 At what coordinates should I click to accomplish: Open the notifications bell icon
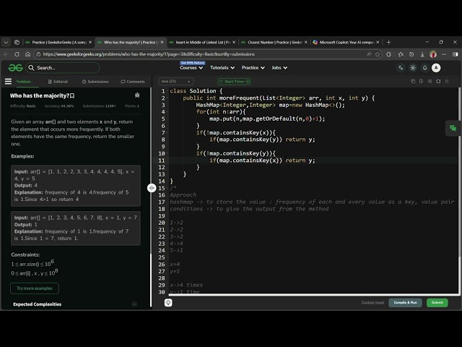(x=424, y=68)
